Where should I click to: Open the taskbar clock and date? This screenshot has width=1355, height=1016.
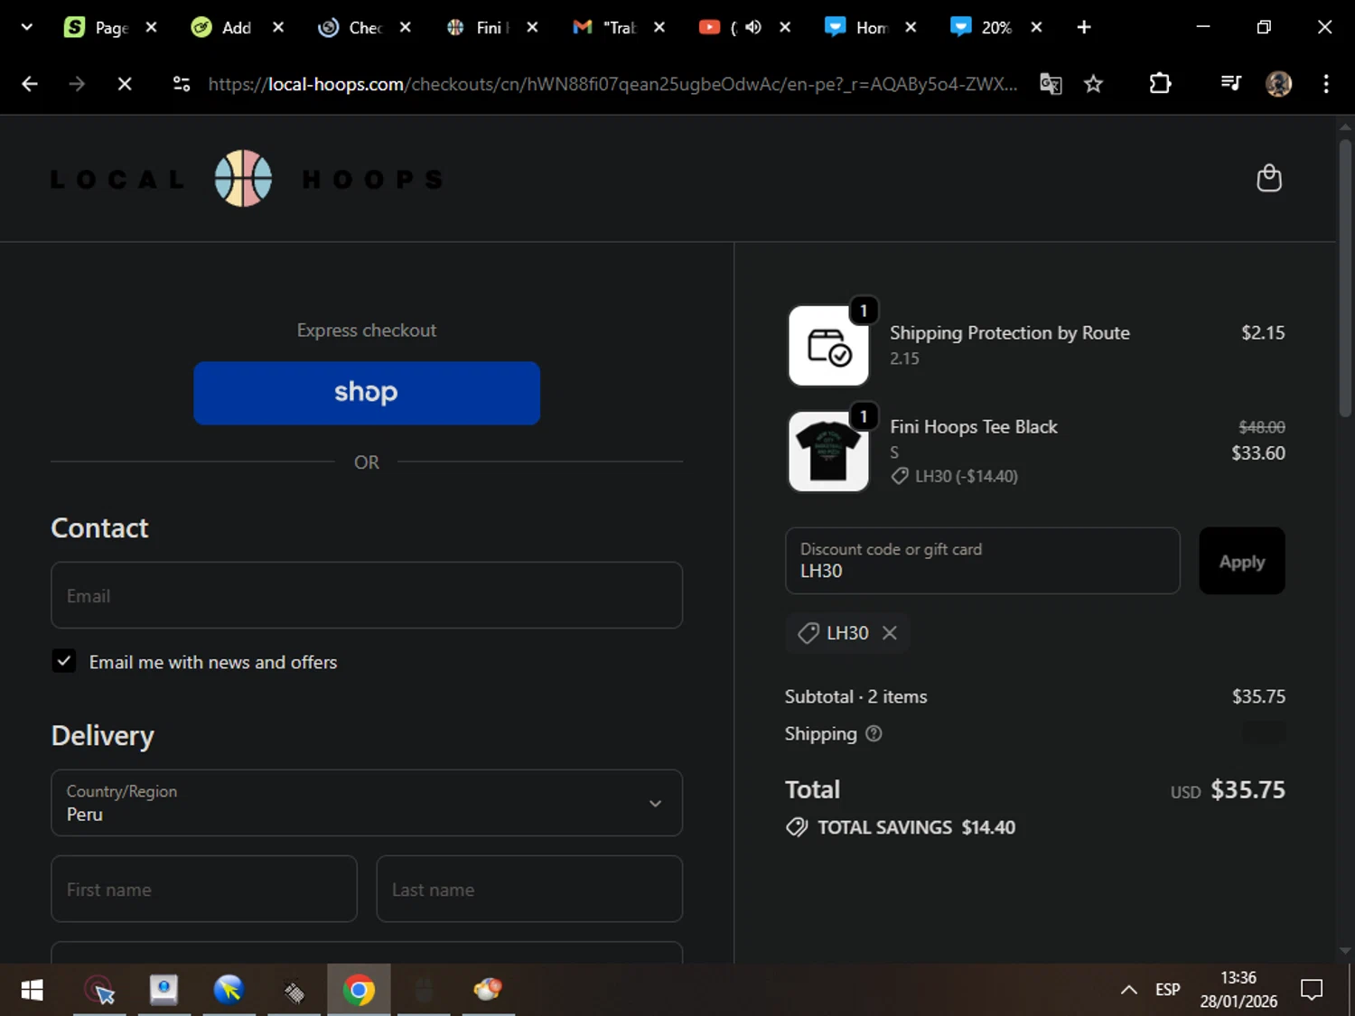pyautogui.click(x=1238, y=990)
